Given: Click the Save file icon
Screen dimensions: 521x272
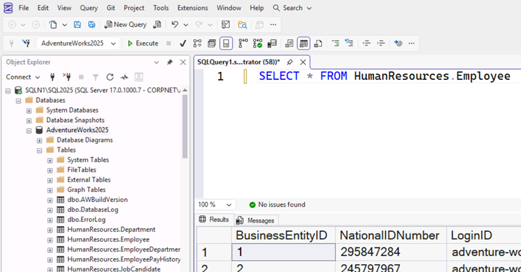Looking at the screenshot, I should [77, 25].
